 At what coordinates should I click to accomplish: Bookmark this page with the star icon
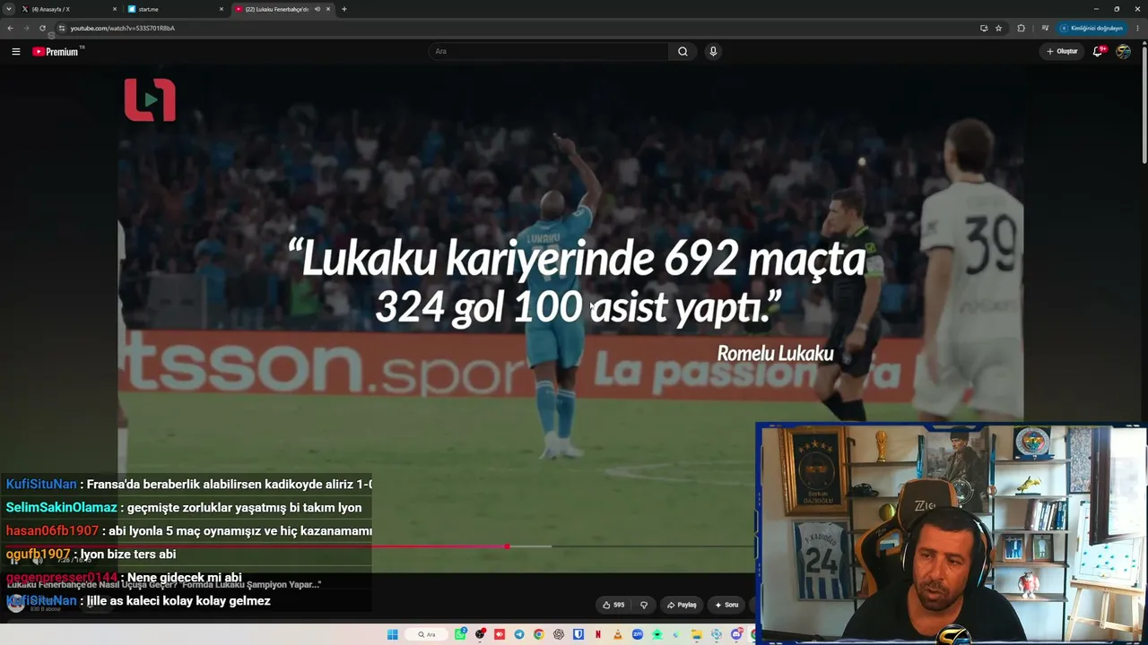[x=998, y=28]
